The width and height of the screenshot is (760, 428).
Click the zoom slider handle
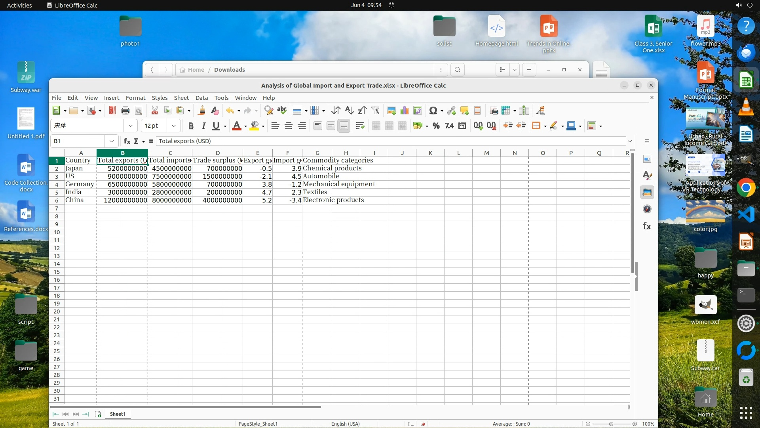[611, 424]
